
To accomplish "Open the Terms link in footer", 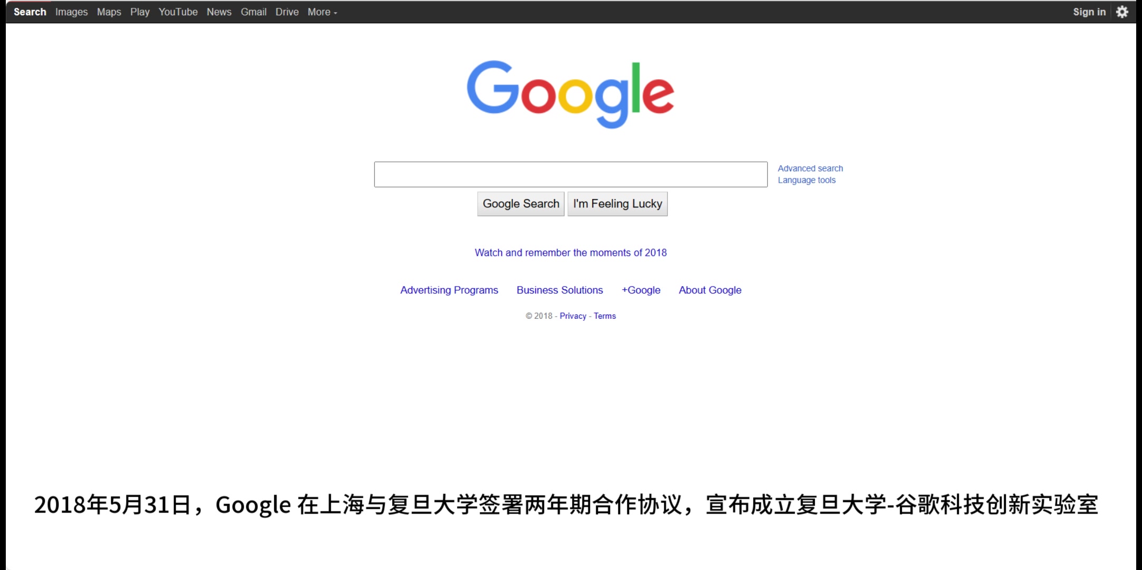I will (605, 316).
